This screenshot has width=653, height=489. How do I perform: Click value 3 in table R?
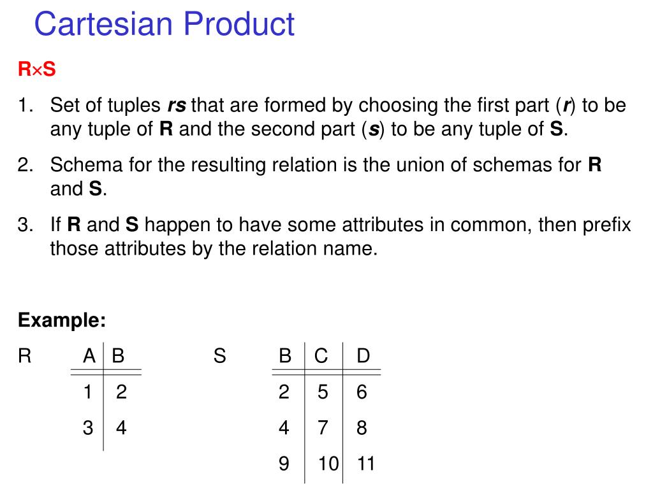click(x=88, y=428)
